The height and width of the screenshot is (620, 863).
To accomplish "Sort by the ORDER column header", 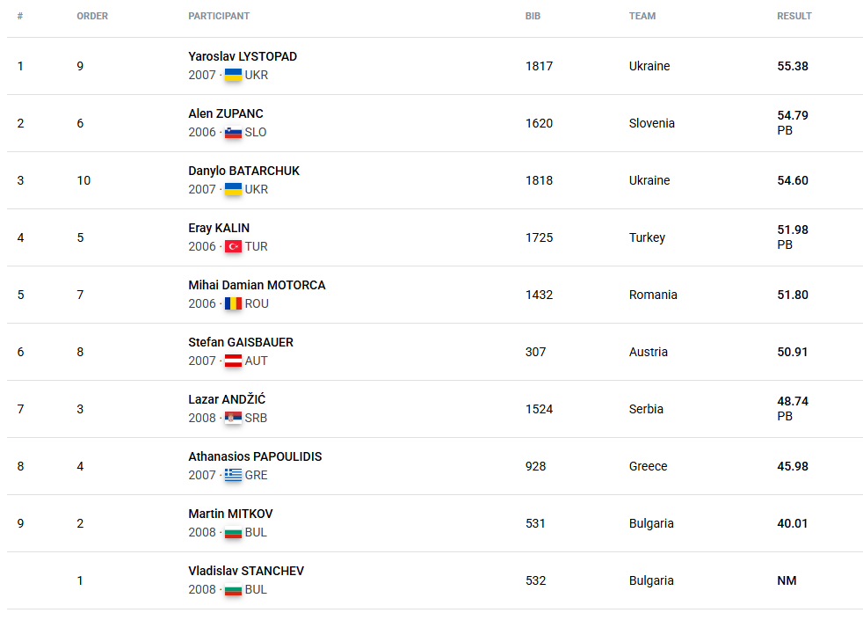I will (x=92, y=16).
